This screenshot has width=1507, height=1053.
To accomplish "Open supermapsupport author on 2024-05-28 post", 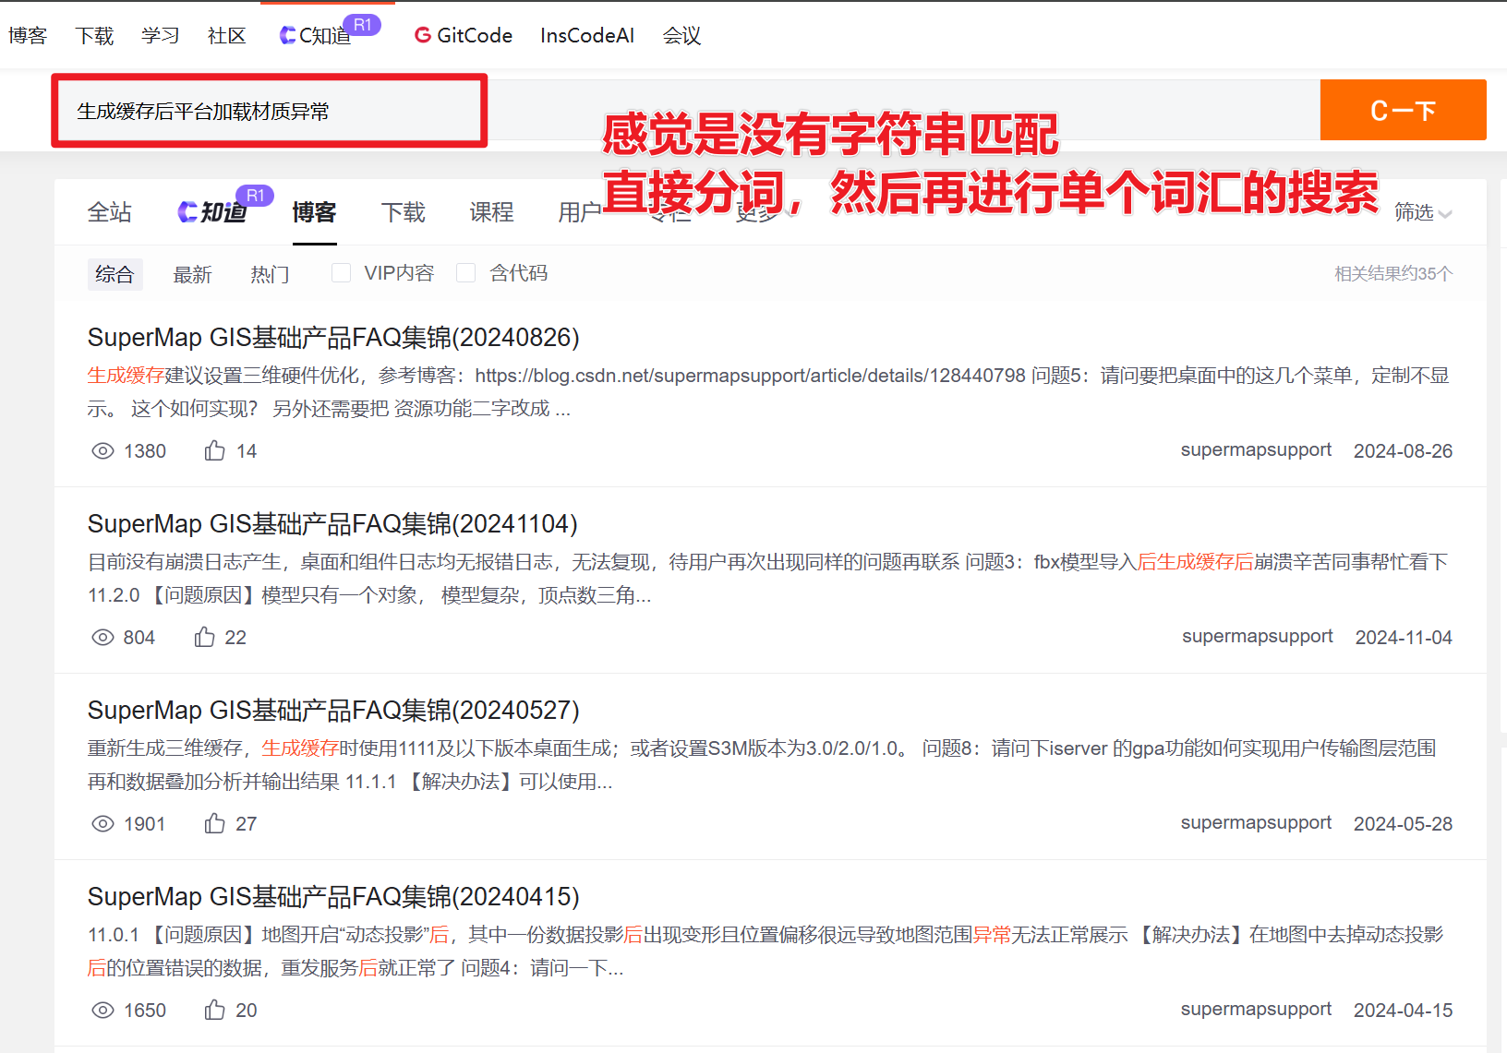I will pyautogui.click(x=1256, y=823).
